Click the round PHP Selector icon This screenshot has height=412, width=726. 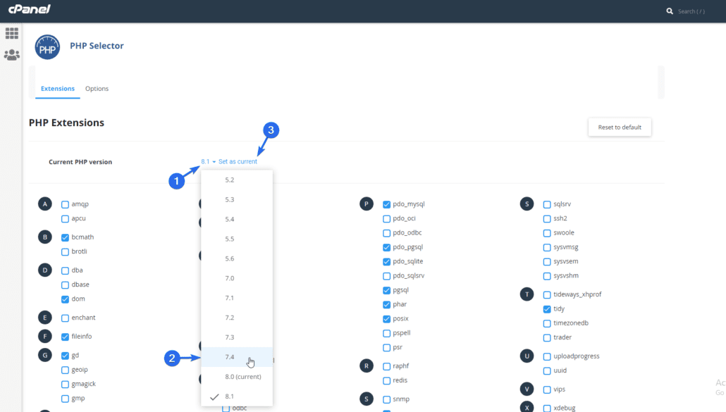47,46
